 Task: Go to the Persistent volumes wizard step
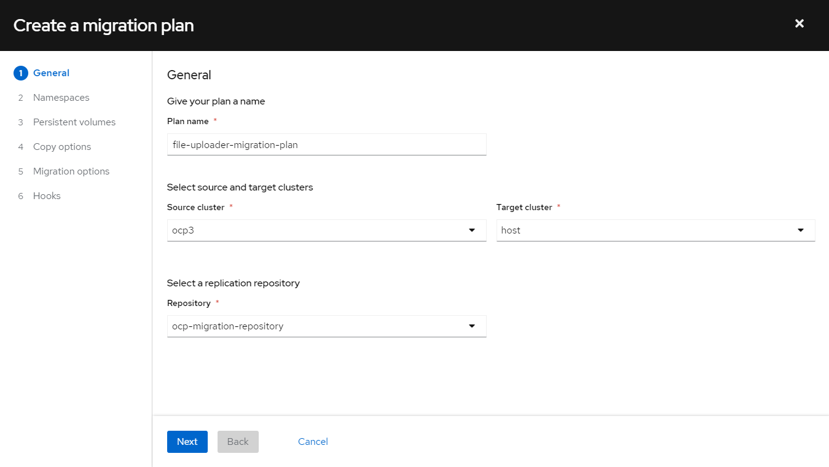pyautogui.click(x=74, y=122)
